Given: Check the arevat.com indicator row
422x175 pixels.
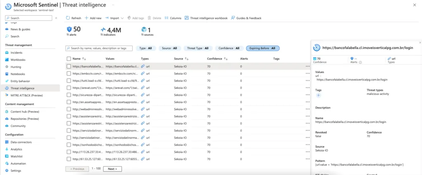Looking at the screenshot, I should coord(69,87).
